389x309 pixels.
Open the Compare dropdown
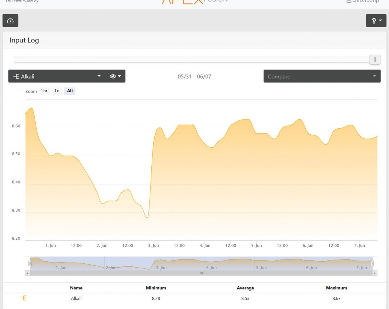322,76
